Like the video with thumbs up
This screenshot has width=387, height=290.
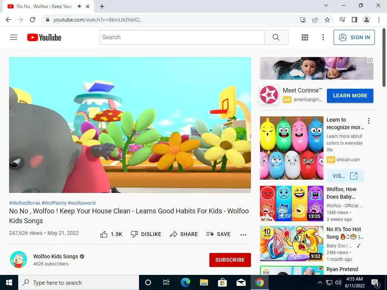coord(111,234)
